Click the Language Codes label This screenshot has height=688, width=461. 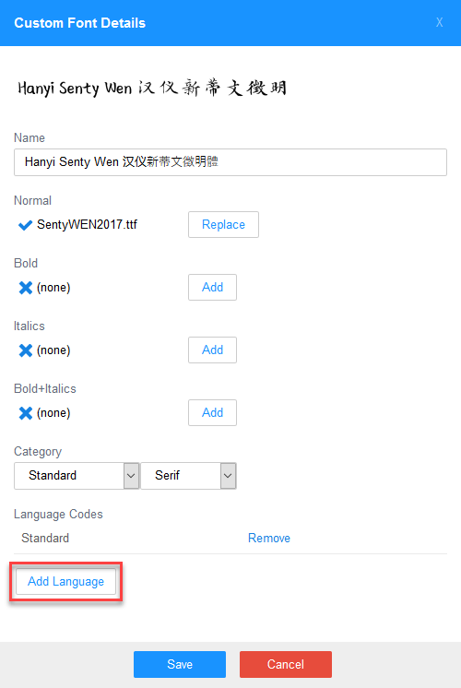coord(58,515)
